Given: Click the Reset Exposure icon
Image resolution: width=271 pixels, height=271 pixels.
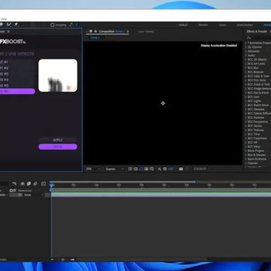Looking at the screenshot, I should tap(165, 169).
